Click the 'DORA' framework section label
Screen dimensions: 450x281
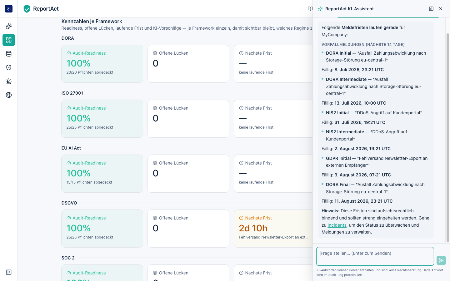point(68,38)
